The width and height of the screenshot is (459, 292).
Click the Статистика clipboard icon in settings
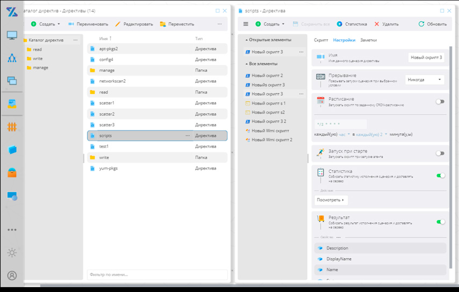pyautogui.click(x=320, y=172)
